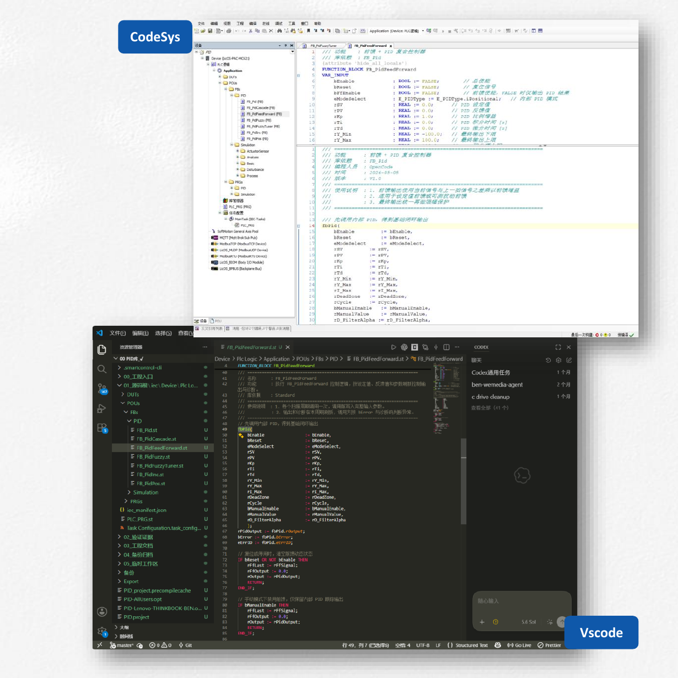Image resolution: width=678 pixels, height=678 pixels.
Task: Click the Run file play icon in editor toolbar
Action: coord(393,347)
